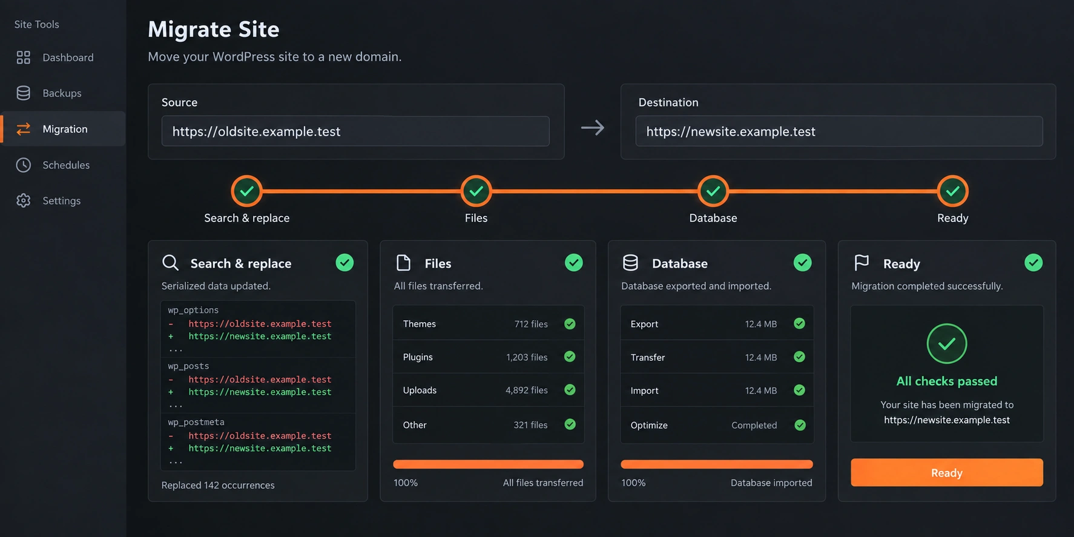The width and height of the screenshot is (1074, 537).
Task: Click the check next to Plugins row
Action: pyautogui.click(x=570, y=357)
